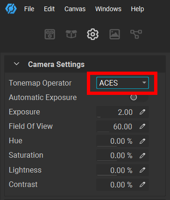Click the blue application logo icon
Screen dimensions: 170x200
(11, 9)
